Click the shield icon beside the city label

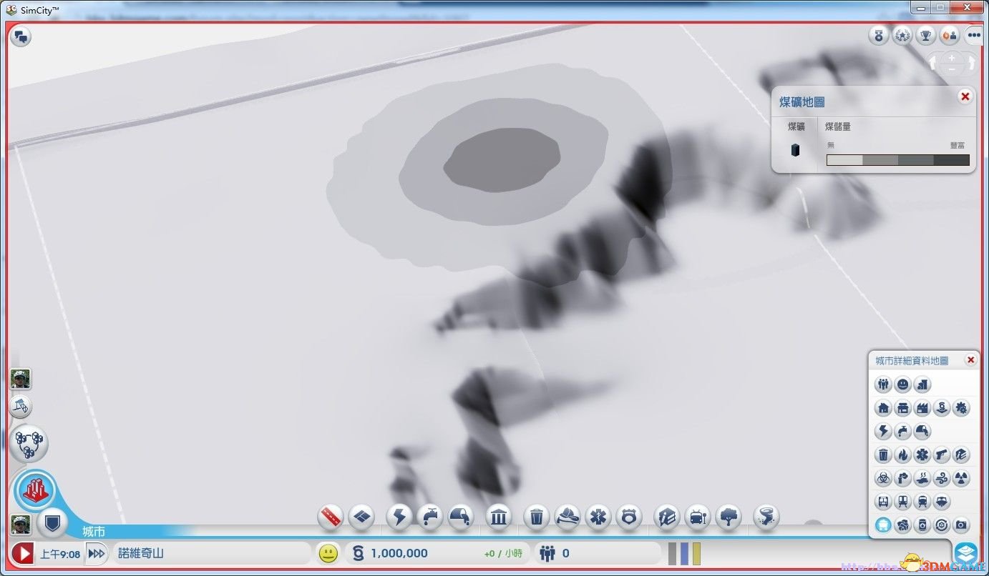click(x=52, y=524)
